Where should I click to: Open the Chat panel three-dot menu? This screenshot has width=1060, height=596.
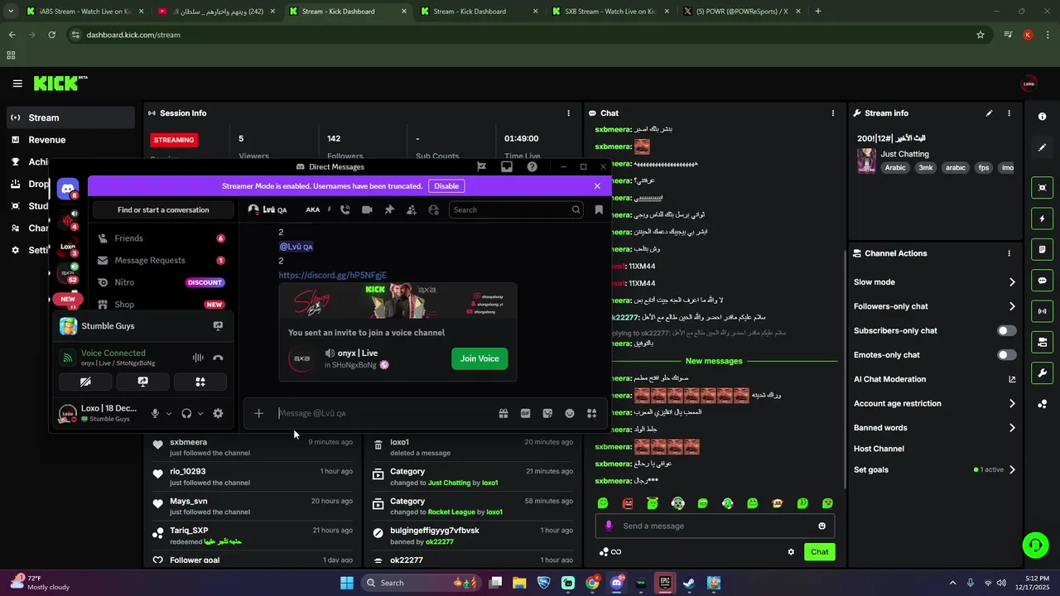(x=833, y=113)
